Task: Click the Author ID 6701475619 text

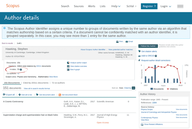Action: click(x=15, y=56)
